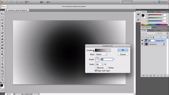Enable the Dither checkbox

tap(107, 68)
